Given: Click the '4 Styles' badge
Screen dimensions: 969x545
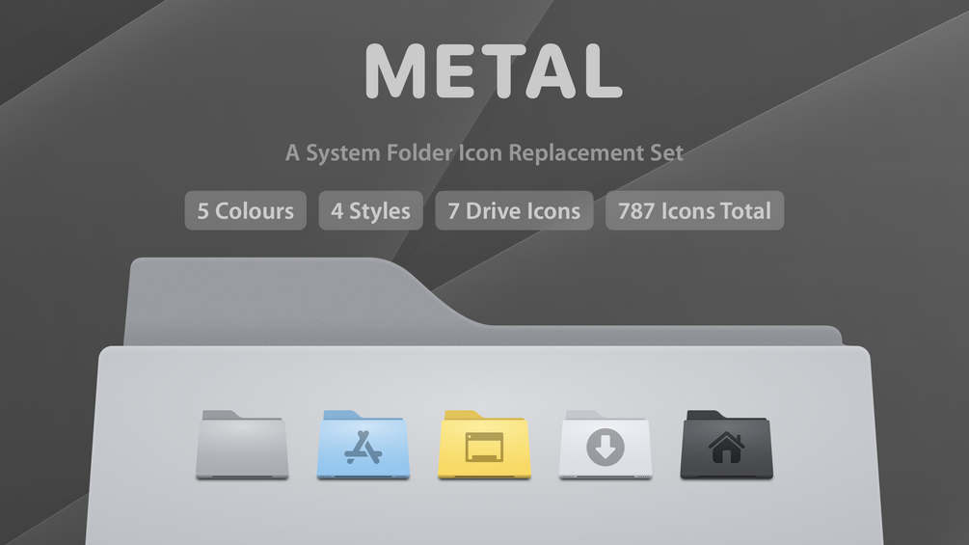Looking at the screenshot, I should (371, 210).
